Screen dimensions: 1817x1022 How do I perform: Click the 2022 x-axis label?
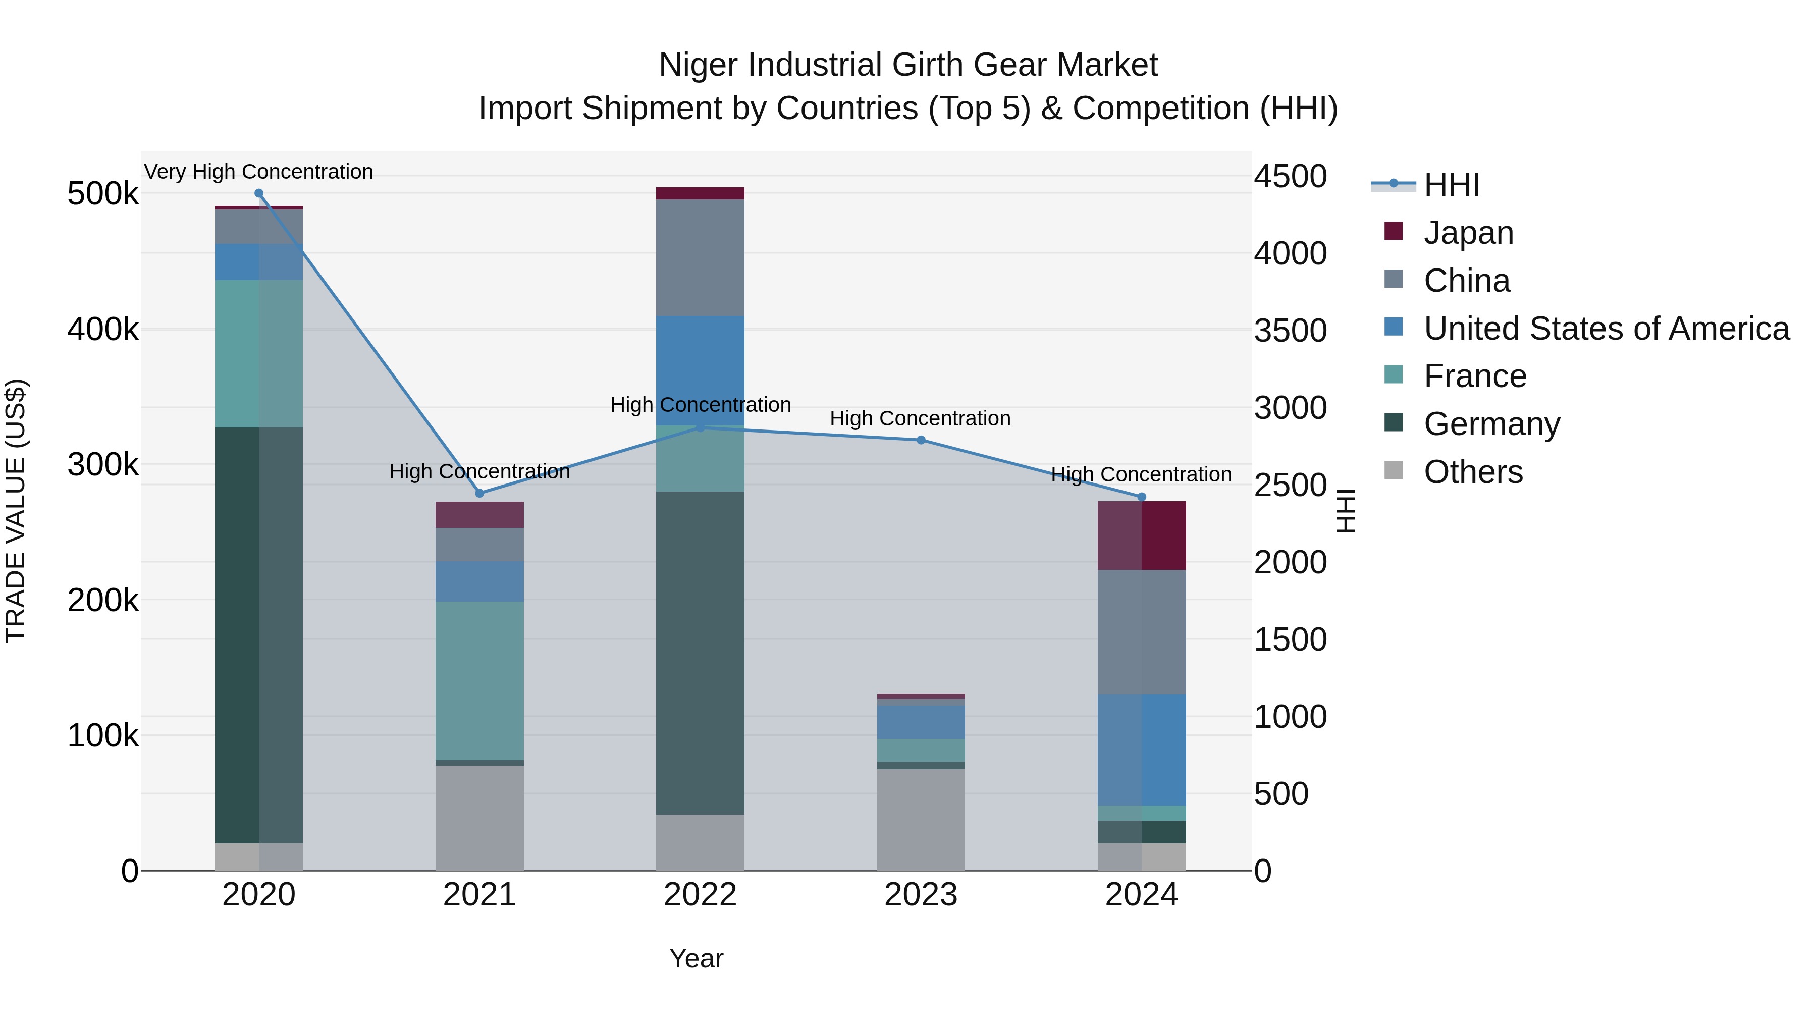[x=701, y=895]
